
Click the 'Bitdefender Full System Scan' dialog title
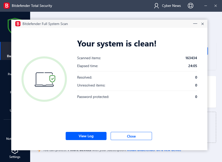coord(45,24)
